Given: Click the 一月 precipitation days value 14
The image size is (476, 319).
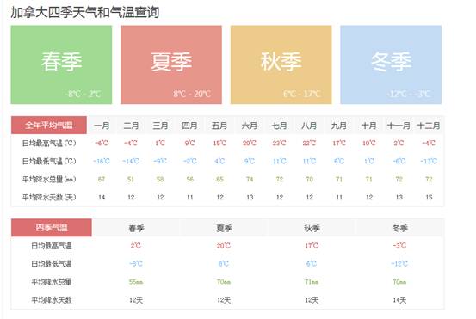Looking at the screenshot, I should (x=102, y=198).
